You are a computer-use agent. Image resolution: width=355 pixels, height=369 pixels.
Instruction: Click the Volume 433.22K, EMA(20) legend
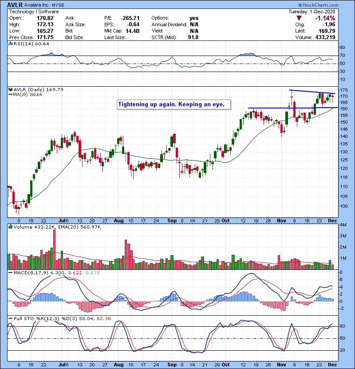click(57, 227)
